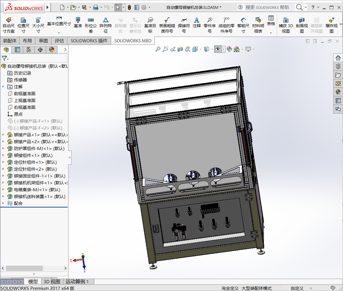Open the SOLIDWORKS MBD tab
Viewport: 343px width, 291px height.
pyautogui.click(x=133, y=41)
